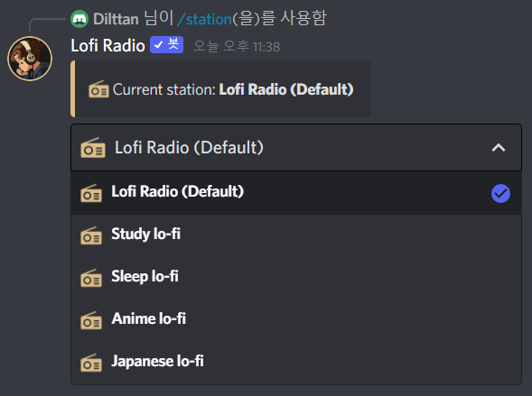Click the Lofi Radio bot username
Viewport: 532px width, 396px height.
(107, 45)
